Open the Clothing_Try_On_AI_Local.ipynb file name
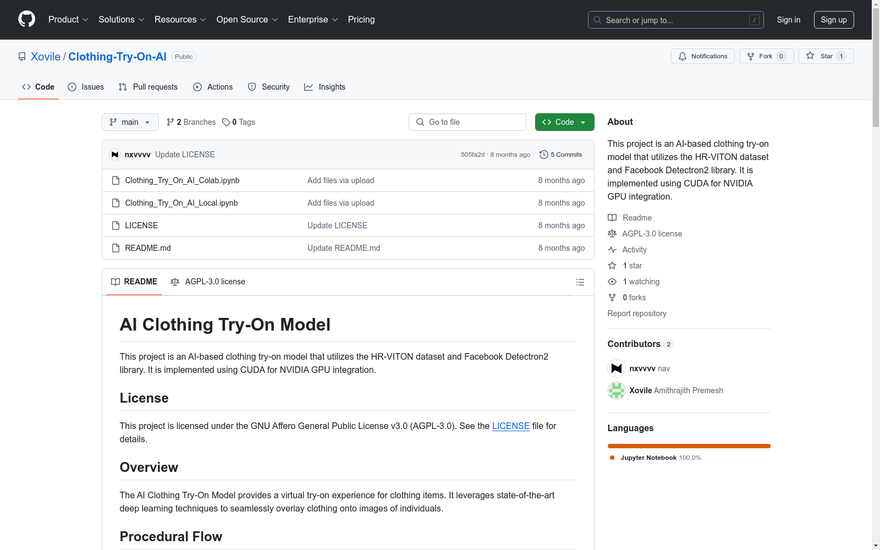Image resolution: width=880 pixels, height=550 pixels. click(182, 203)
